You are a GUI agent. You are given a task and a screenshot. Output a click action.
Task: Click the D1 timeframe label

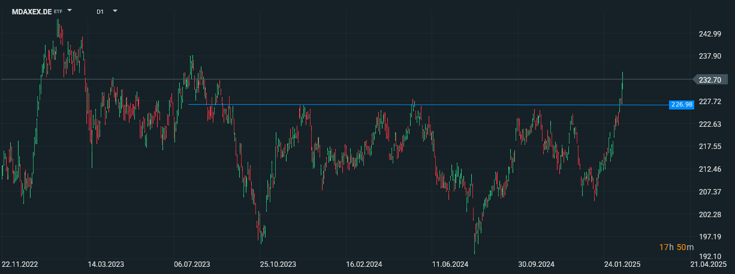coord(101,11)
